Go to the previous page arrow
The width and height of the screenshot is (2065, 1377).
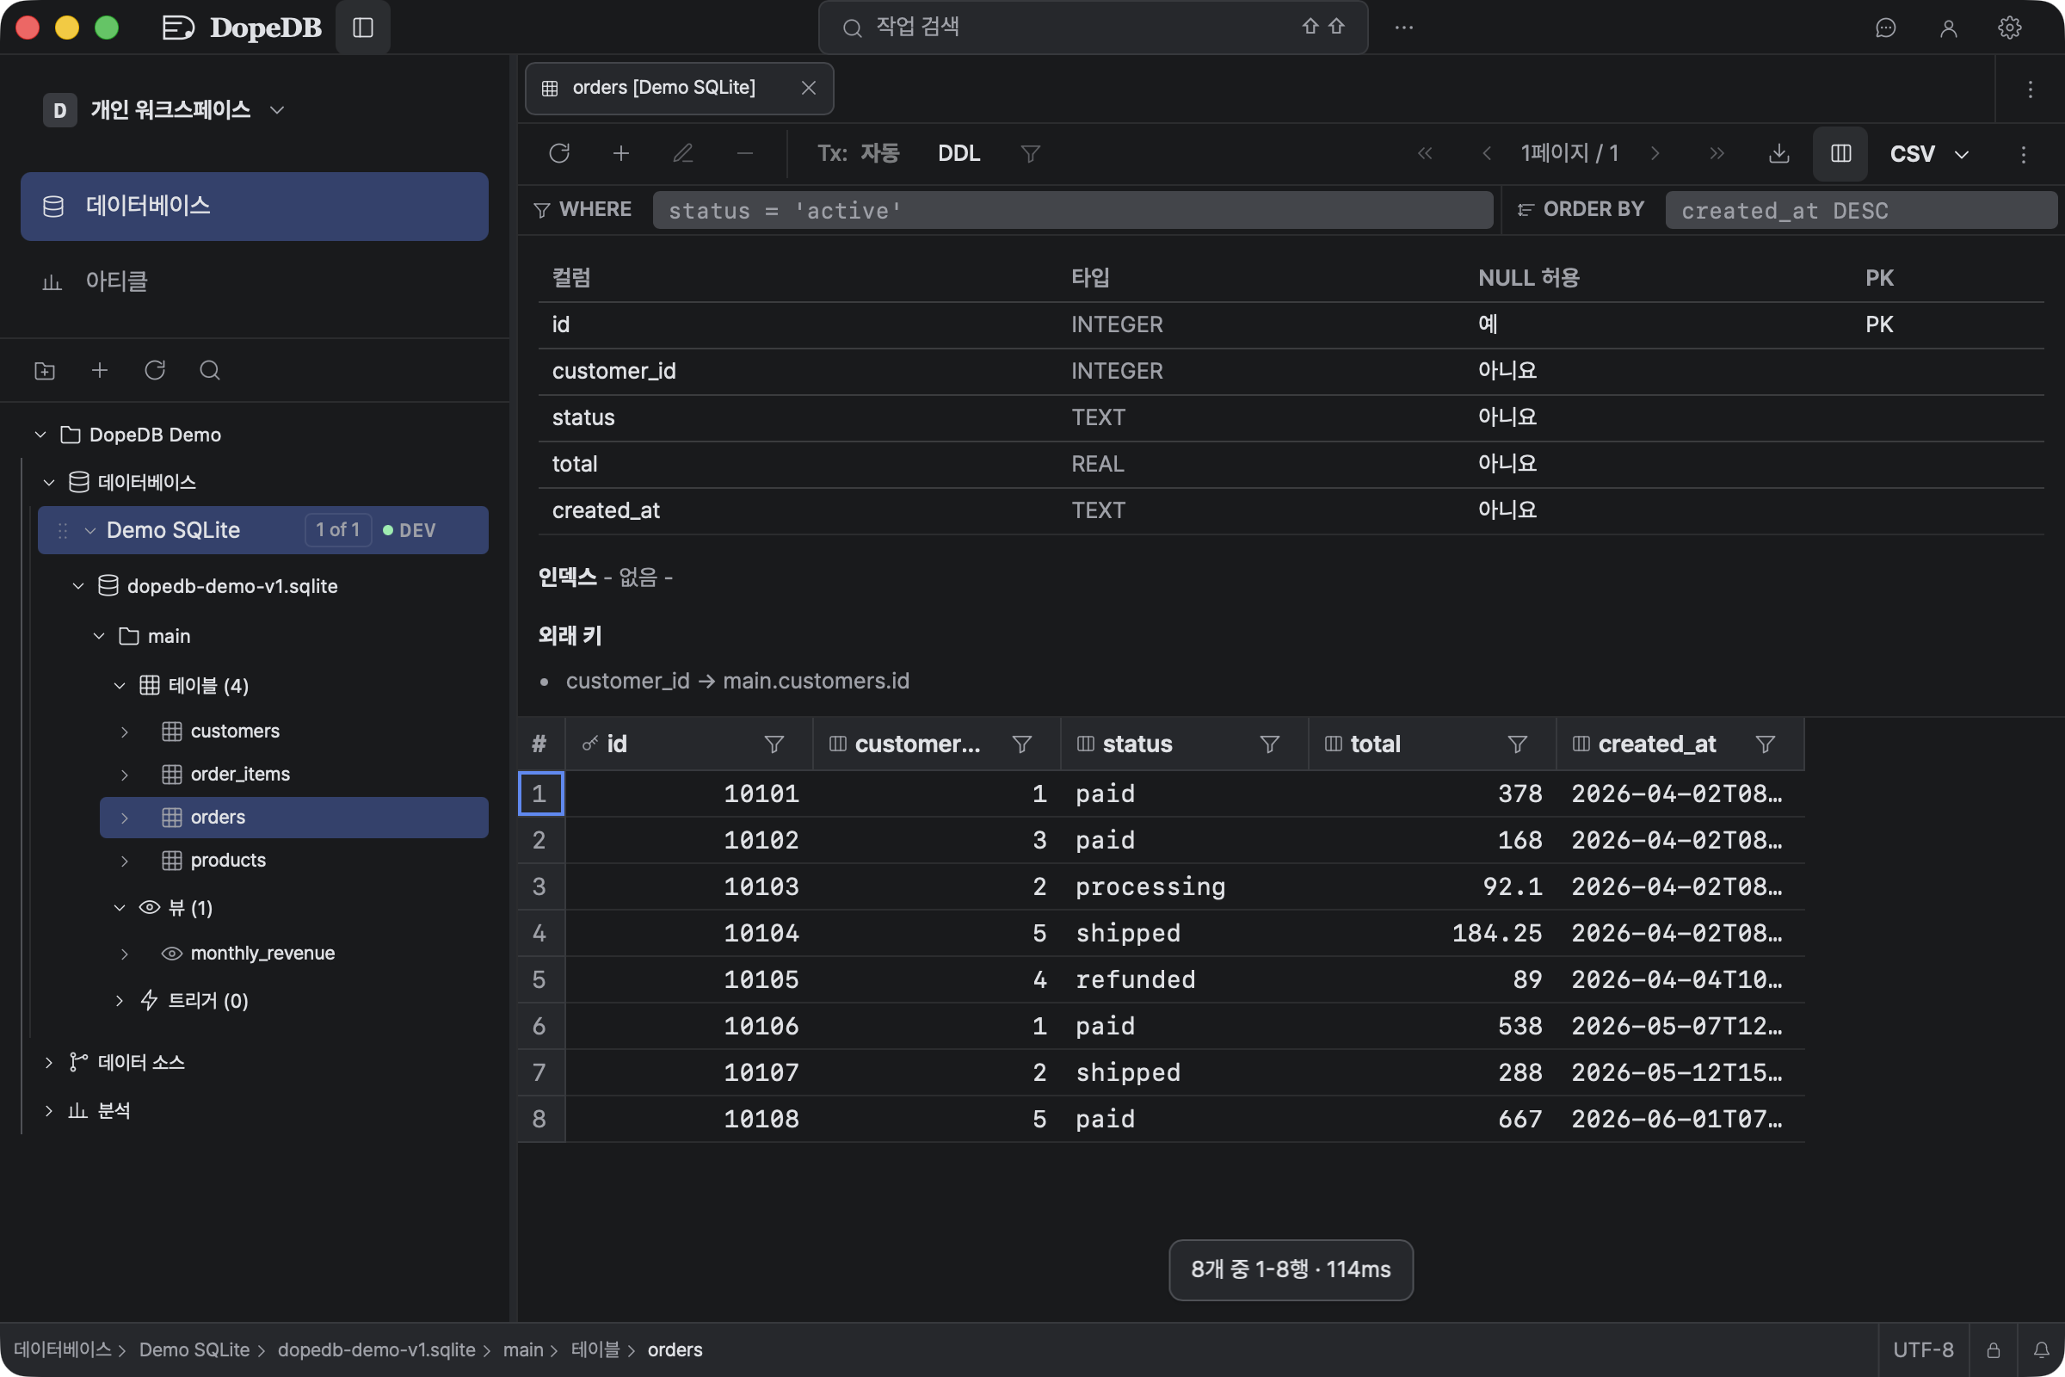[1487, 154]
